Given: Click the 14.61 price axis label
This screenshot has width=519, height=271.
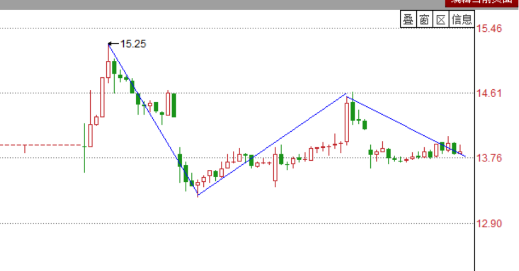Looking at the screenshot, I should 489,93.
